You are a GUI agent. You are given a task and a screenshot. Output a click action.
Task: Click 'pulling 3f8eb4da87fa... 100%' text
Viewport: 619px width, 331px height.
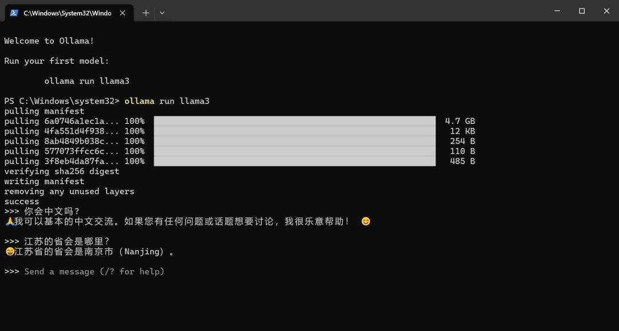pos(74,162)
